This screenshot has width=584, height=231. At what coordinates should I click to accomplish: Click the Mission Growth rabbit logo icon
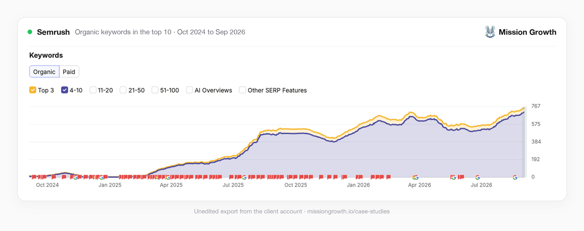(x=490, y=32)
